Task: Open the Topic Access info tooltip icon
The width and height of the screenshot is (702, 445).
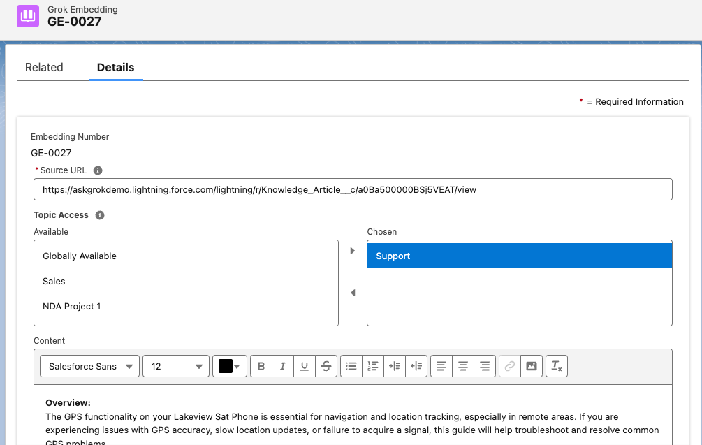Action: (x=100, y=215)
